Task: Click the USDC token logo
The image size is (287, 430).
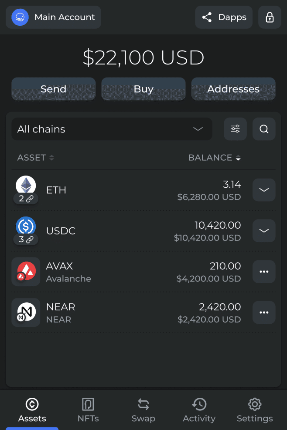Action: (26, 227)
